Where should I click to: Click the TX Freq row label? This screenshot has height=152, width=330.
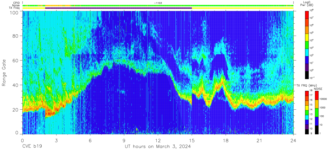coord(14,8)
